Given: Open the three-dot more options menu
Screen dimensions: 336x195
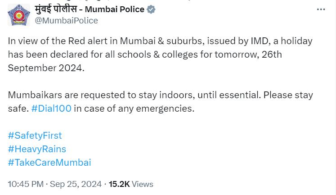Looking at the screenshot, I should click(321, 9).
